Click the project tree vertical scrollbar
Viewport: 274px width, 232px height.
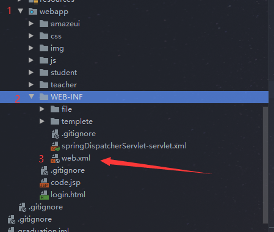coord(265,165)
